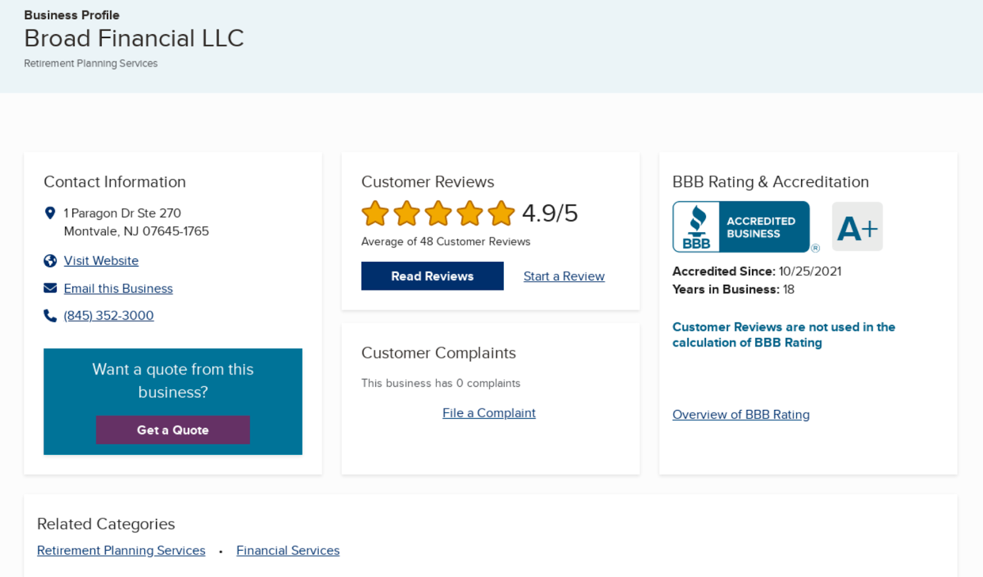
Task: Open the Start a Review link
Action: point(564,276)
